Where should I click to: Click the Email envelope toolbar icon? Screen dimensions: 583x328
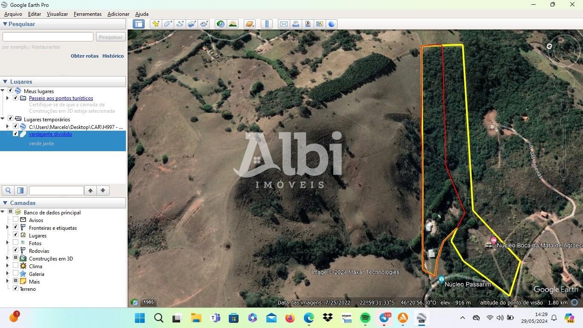(x=283, y=24)
